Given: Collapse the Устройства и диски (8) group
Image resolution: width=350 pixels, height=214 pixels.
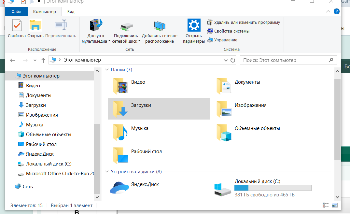Looking at the screenshot, I should click(107, 172).
